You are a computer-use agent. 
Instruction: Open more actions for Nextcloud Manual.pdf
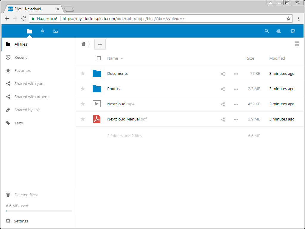[x=236, y=119]
